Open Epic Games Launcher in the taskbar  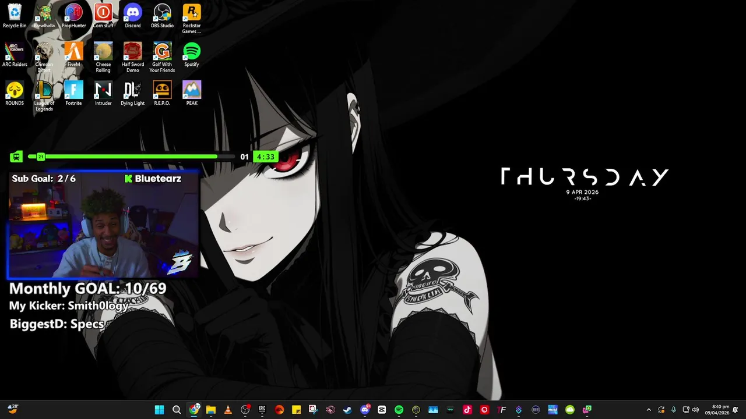coord(262,410)
